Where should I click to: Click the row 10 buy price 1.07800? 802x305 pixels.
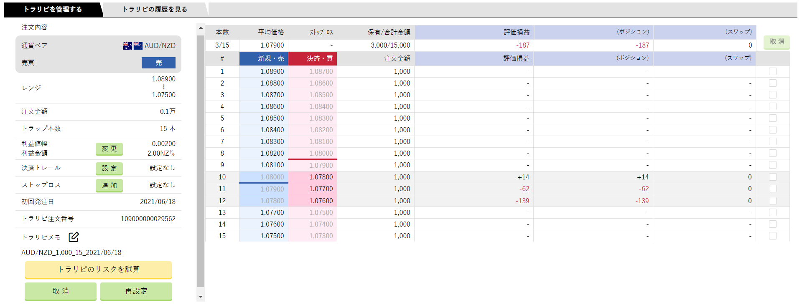(321, 177)
